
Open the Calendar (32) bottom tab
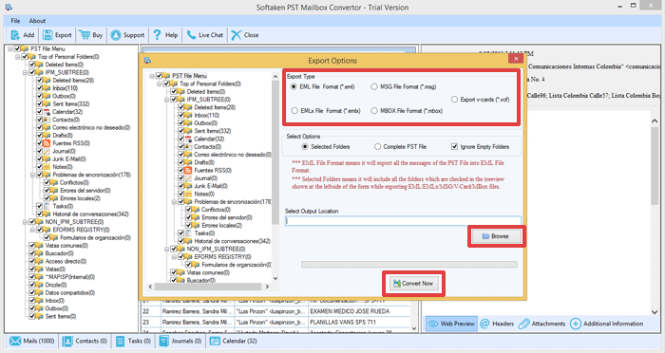234,341
